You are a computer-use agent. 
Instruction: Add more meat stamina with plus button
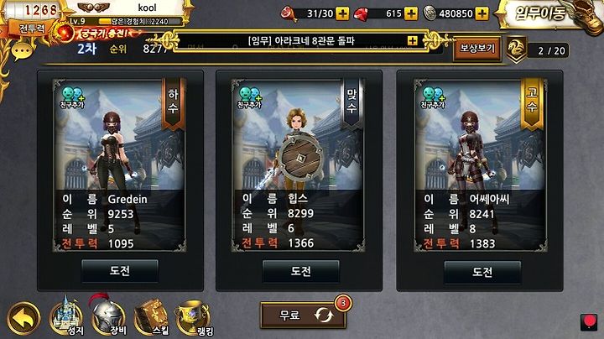(342, 14)
